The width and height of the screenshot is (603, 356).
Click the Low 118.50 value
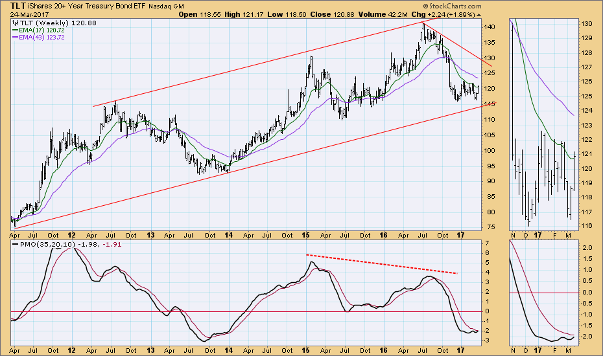[287, 14]
